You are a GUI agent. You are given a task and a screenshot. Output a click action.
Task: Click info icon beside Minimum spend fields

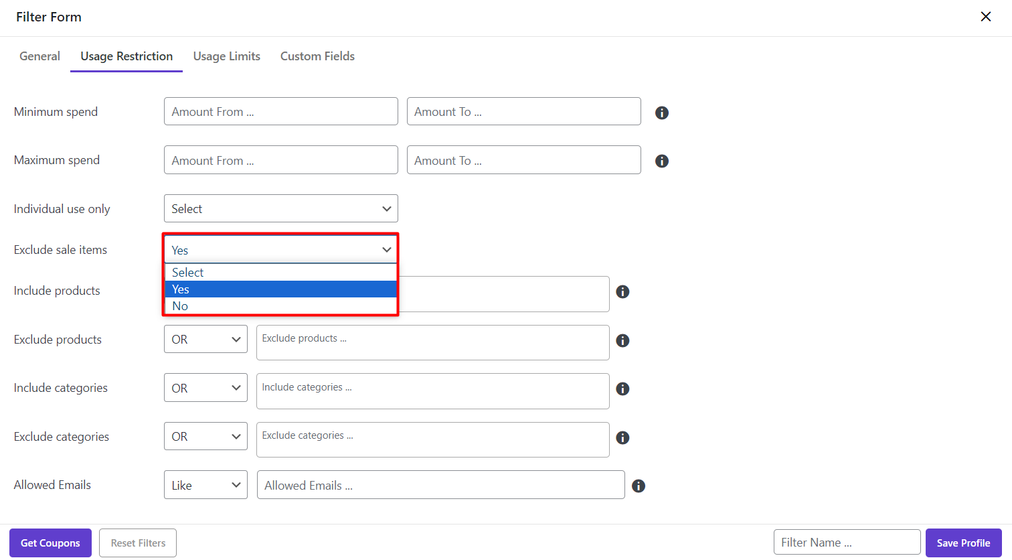pos(661,113)
